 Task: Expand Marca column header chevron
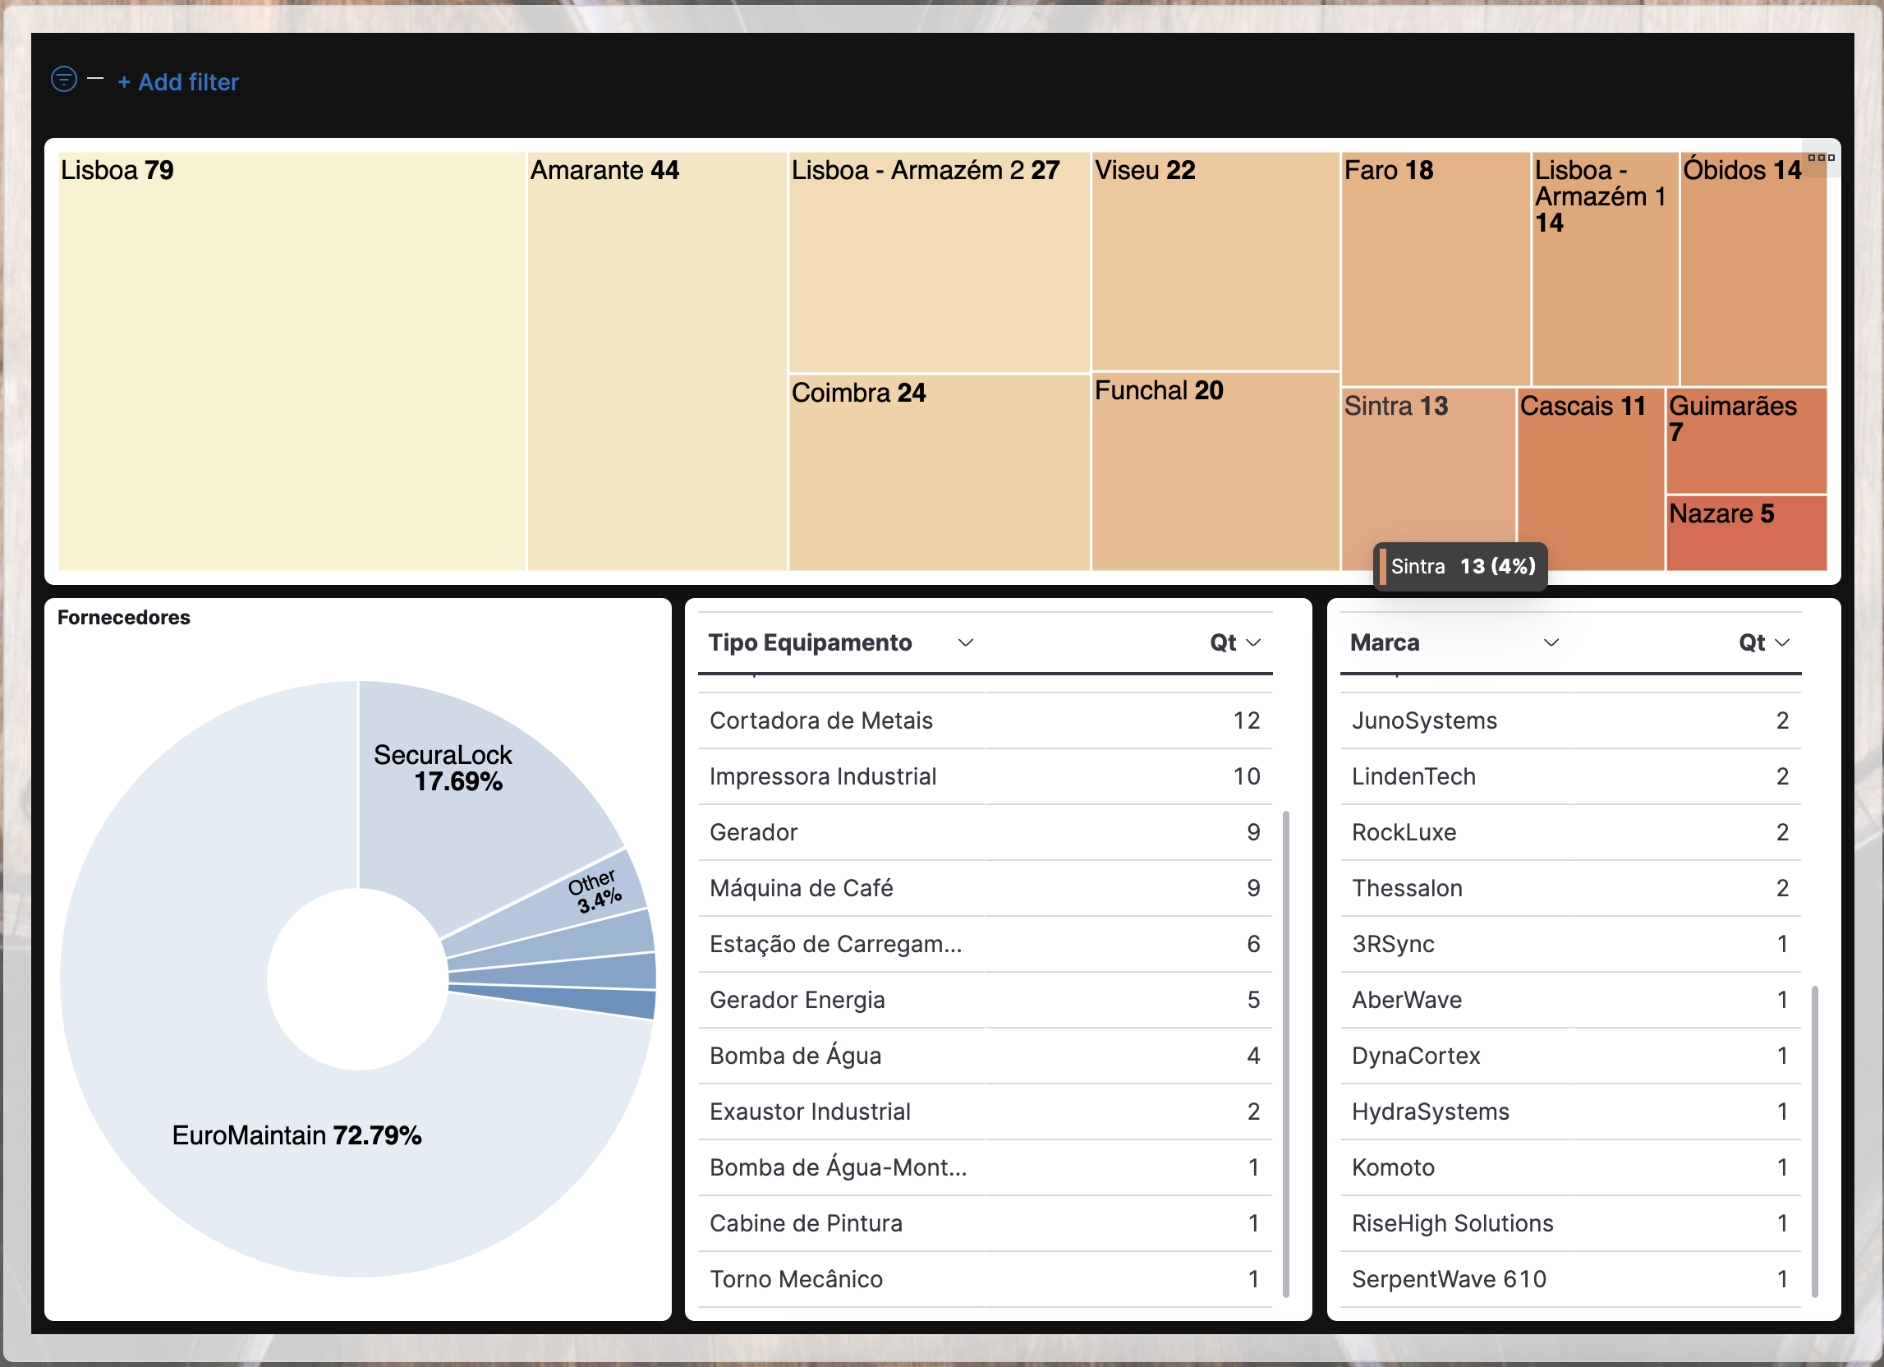pos(1550,642)
